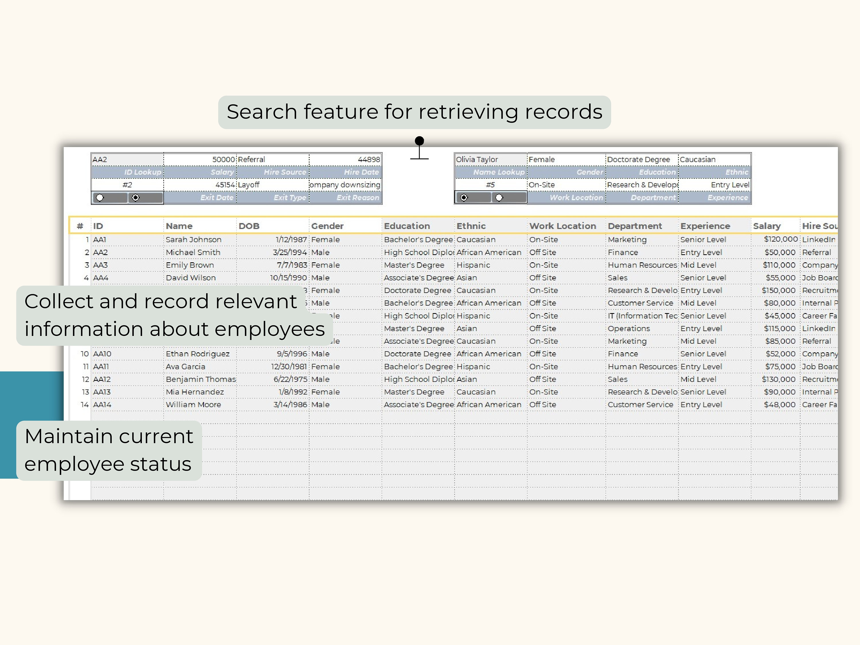Click the Salary column header
This screenshot has height=645, width=860.
coord(767,226)
